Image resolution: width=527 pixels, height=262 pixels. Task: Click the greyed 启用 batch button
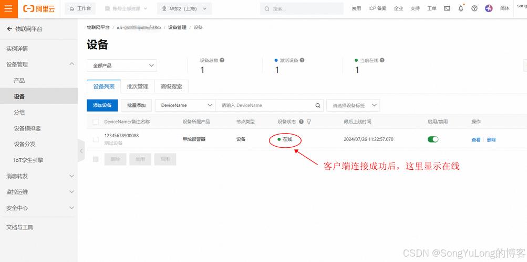coord(165,159)
